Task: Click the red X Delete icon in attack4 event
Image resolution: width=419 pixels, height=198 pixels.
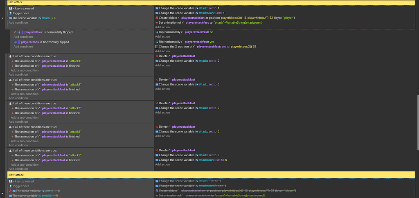Action: [157, 127]
